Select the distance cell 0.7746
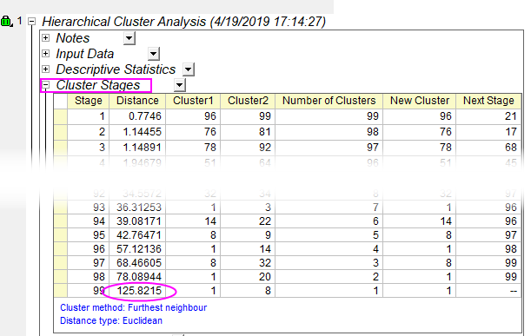531x336 pixels. [137, 116]
